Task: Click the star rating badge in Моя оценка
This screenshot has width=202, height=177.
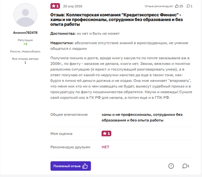Action: click(x=106, y=134)
